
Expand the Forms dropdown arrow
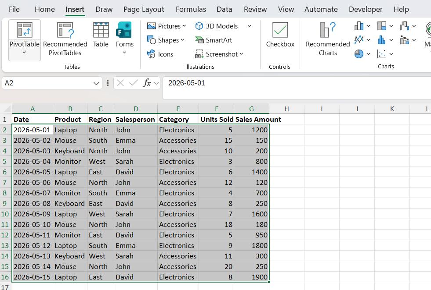[x=124, y=53]
